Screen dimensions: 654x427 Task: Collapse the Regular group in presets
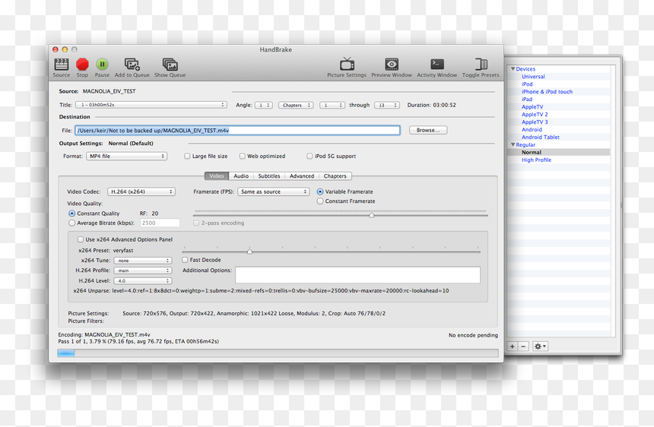click(513, 144)
